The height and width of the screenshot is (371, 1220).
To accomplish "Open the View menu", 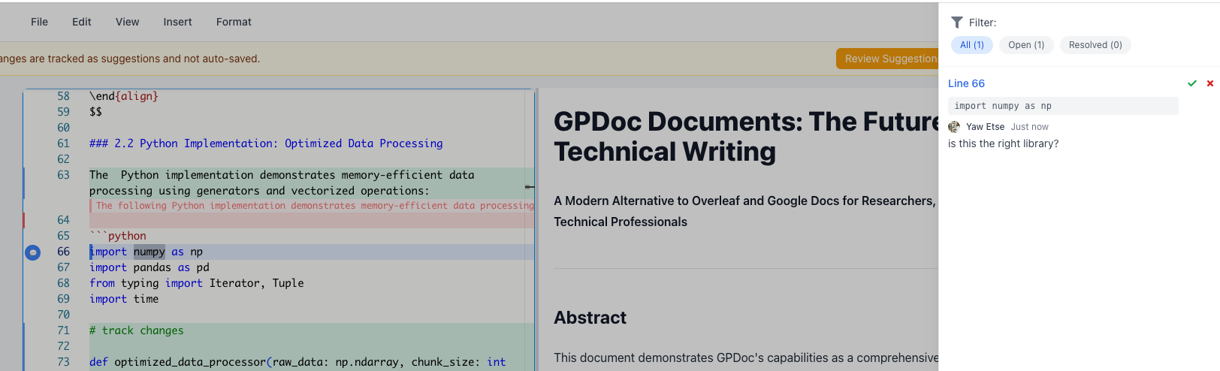I will [x=128, y=22].
